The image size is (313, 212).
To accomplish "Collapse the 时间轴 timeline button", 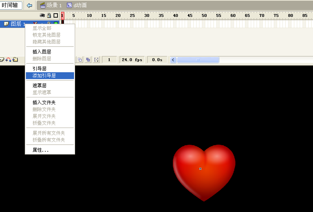I will coord(10,5).
